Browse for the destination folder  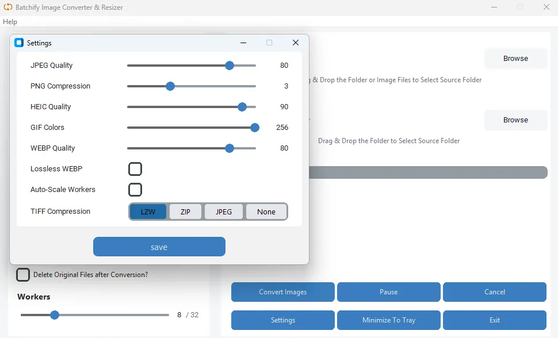pos(515,120)
